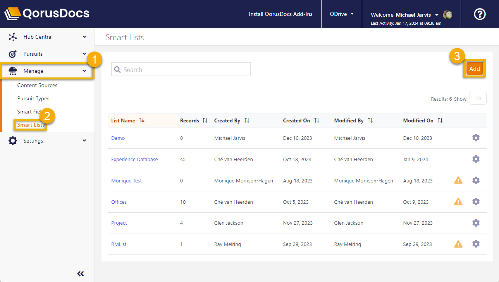Viewport: 499px width, 282px height.
Task: Click the Hub Central icon in the sidebar
Action: 13,36
